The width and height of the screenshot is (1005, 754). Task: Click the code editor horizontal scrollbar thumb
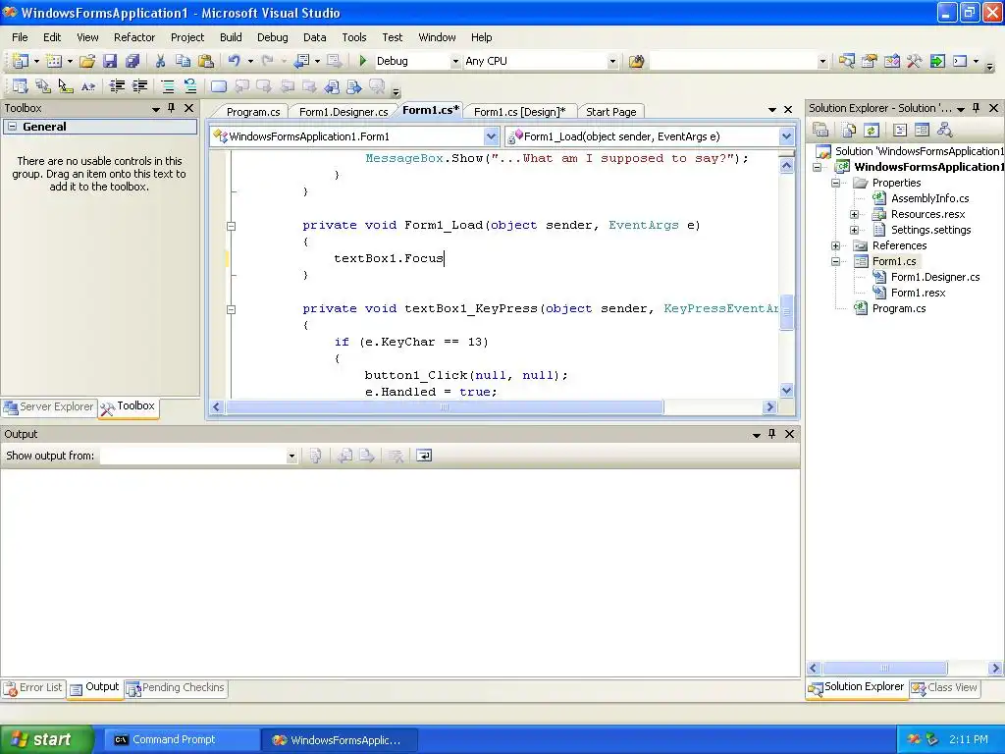(x=445, y=407)
